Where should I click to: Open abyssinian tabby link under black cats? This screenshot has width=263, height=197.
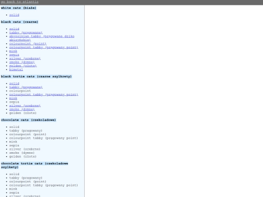pos(42,38)
